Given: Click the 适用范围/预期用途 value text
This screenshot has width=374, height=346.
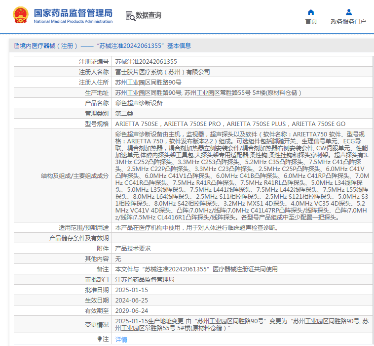Looking at the screenshot, I should 197,228.
